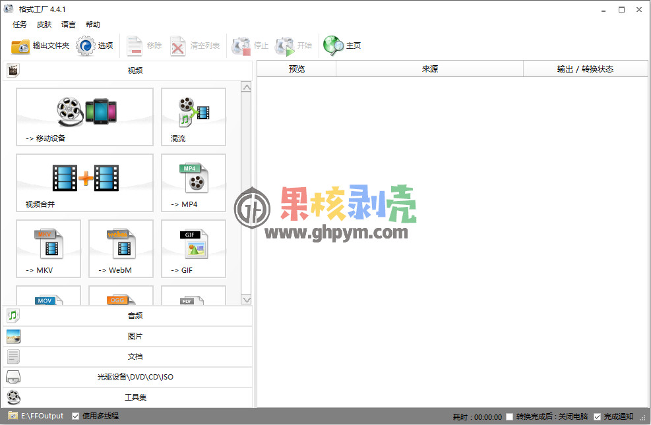Enable 转换完成后 关闭电脑 checkbox
The height and width of the screenshot is (425, 651).
[509, 416]
